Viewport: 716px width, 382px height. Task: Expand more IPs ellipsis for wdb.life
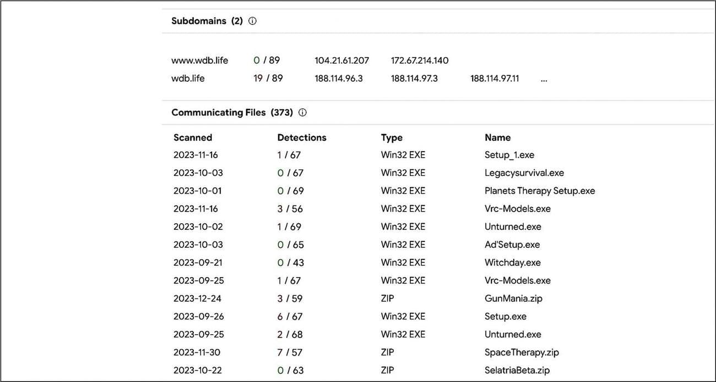pyautogui.click(x=544, y=79)
